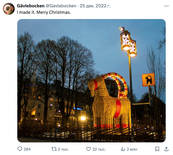Click the 2 млн views count
Viewport: 173px width, 155px height.
tap(132, 149)
